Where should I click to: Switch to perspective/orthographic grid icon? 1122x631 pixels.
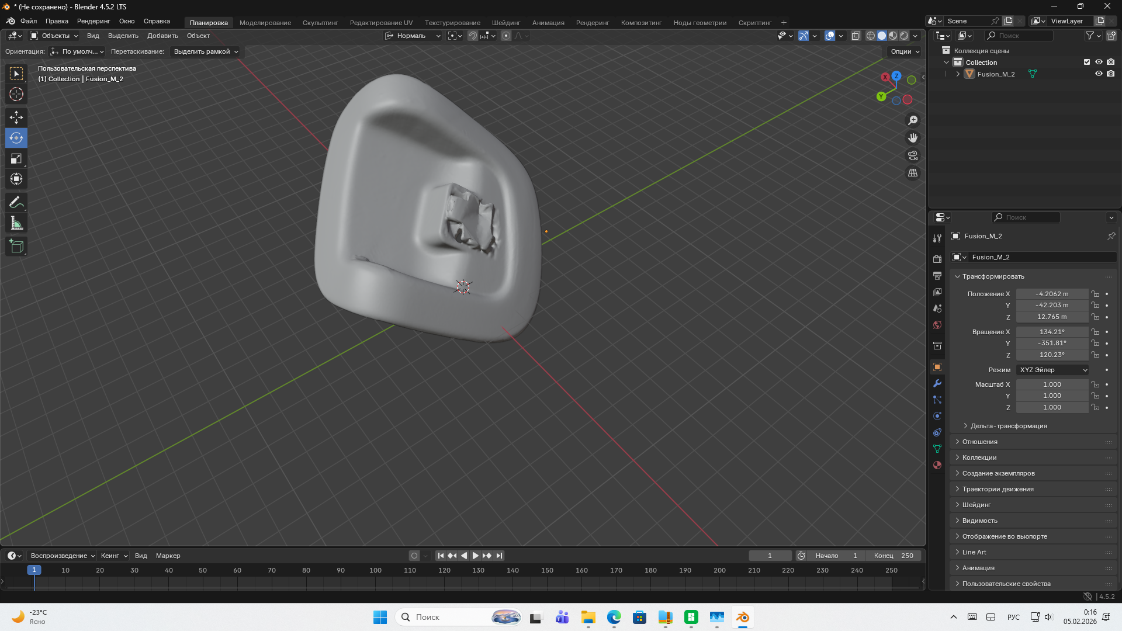click(913, 173)
